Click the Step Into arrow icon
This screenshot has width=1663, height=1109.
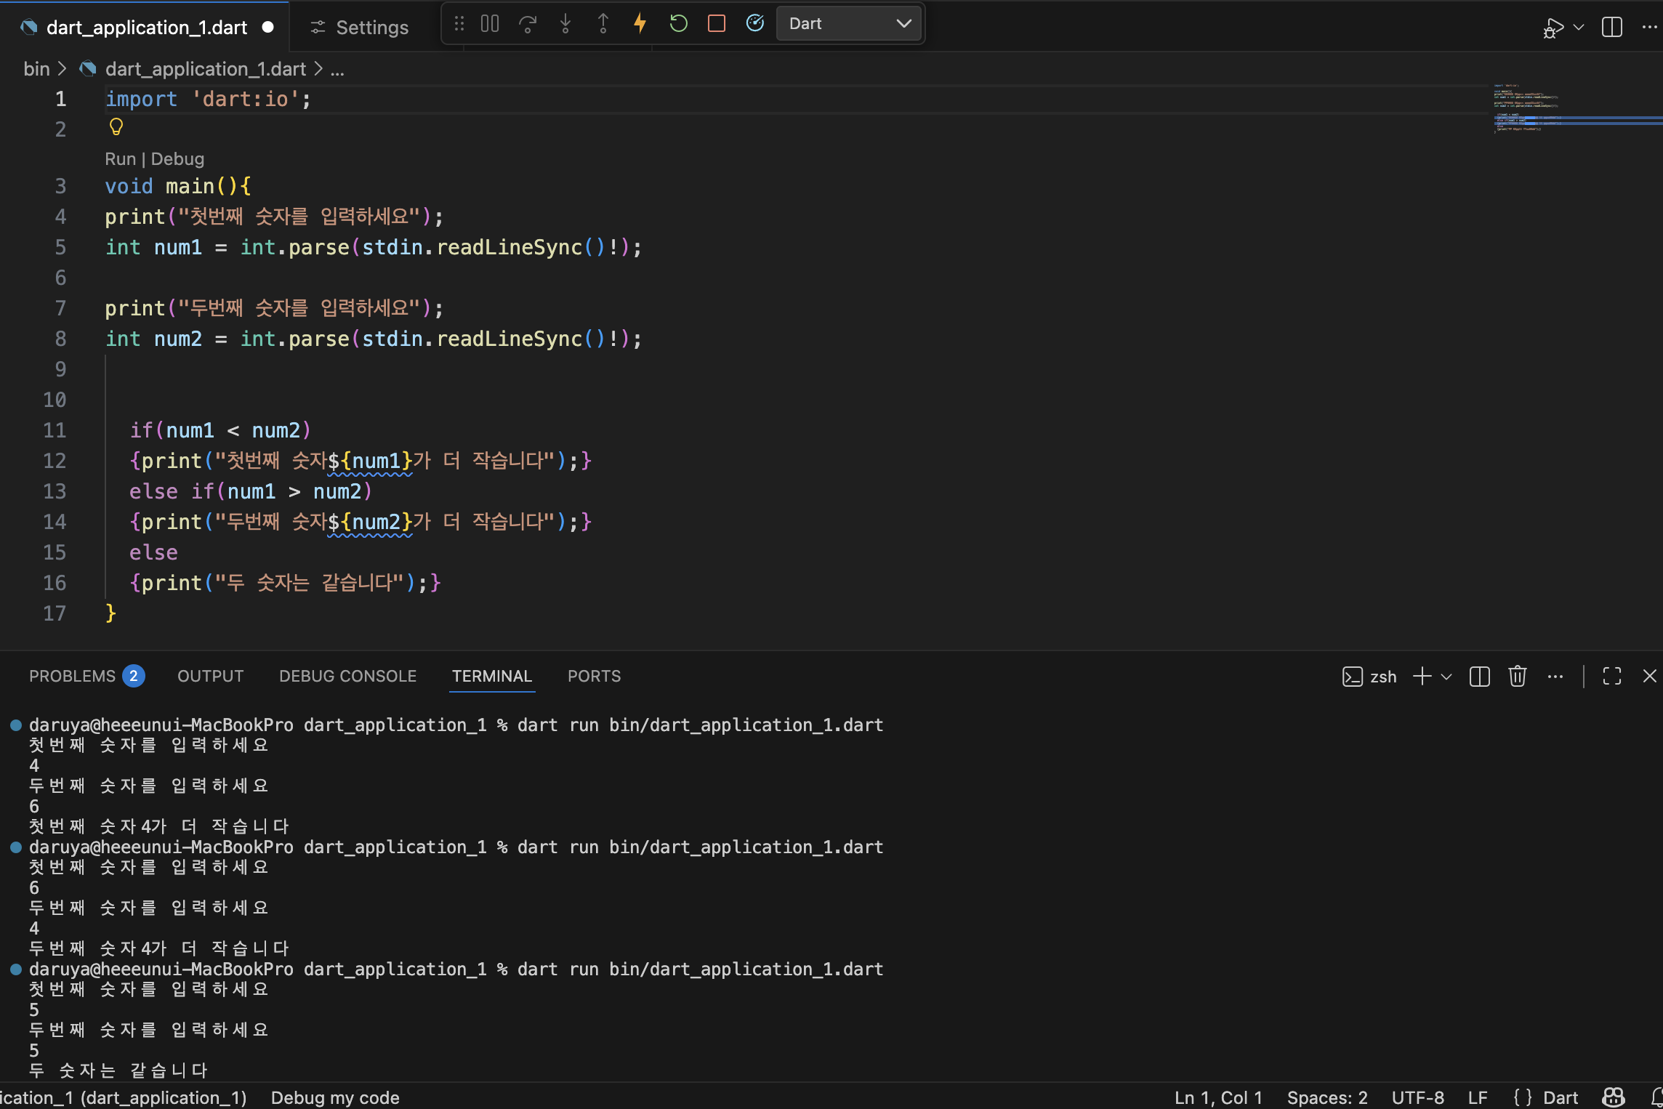click(x=565, y=24)
